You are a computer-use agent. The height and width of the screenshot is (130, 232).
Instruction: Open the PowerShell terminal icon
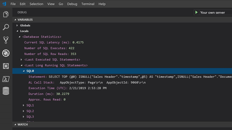[x=6, y=79]
